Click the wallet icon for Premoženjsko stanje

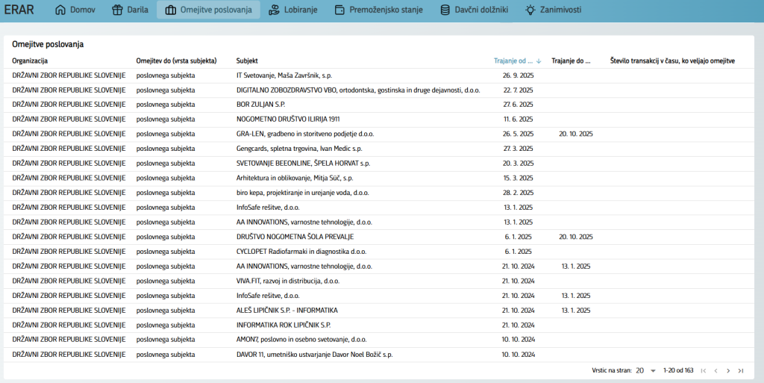coord(340,10)
